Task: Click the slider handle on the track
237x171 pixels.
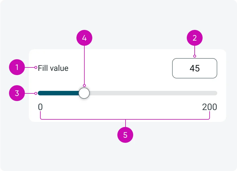Action: [x=84, y=93]
